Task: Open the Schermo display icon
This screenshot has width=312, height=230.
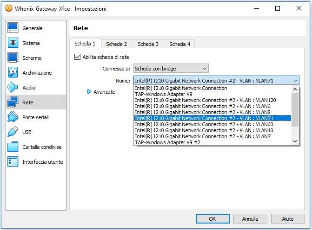Action: (x=13, y=58)
